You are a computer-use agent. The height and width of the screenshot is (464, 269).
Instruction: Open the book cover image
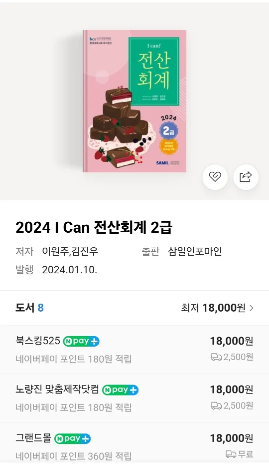tap(134, 101)
